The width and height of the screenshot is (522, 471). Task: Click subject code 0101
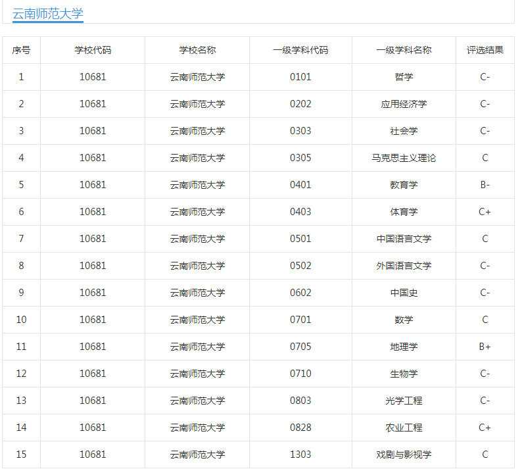tap(300, 77)
